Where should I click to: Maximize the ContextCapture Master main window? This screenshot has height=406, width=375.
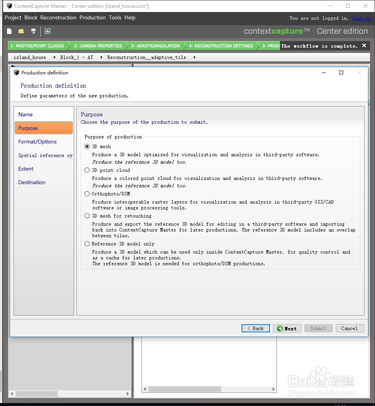348,6
